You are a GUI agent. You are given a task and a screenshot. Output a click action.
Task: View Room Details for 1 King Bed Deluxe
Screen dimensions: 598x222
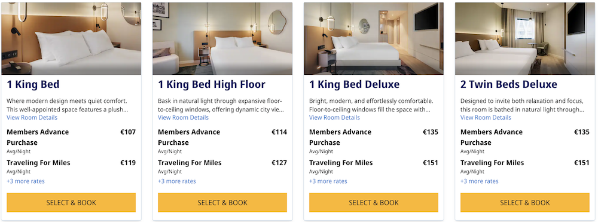point(334,117)
